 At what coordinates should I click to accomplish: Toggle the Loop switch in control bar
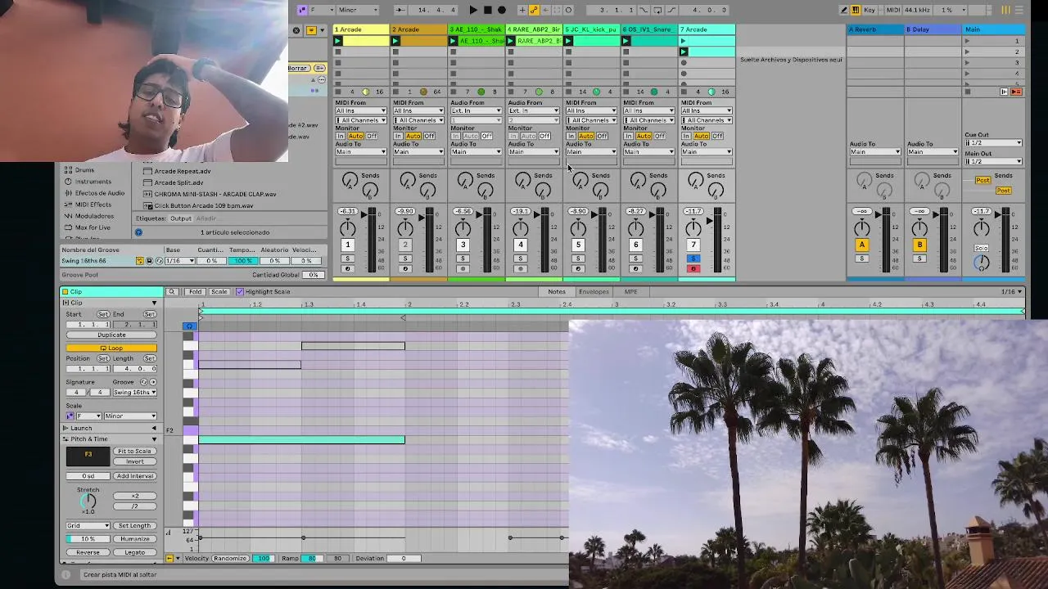coord(657,10)
